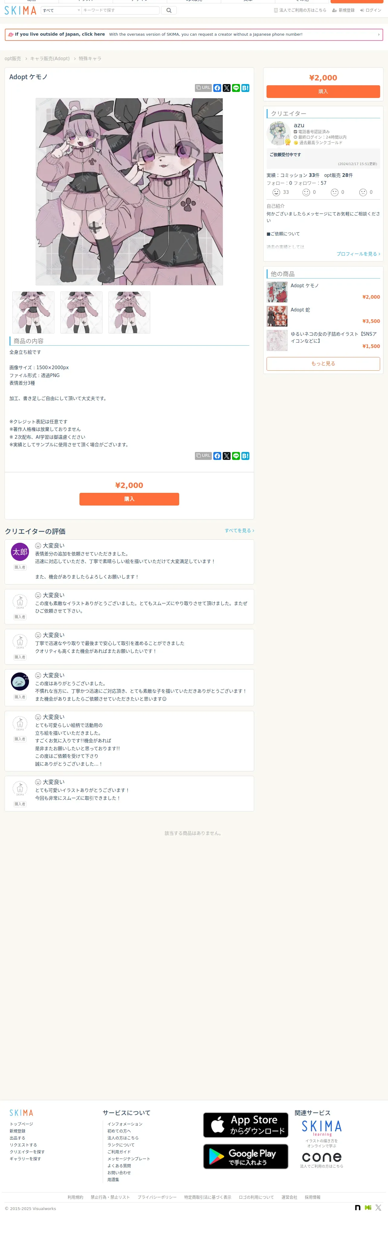
Task: Open 利用規約 in bottom menu
Action: pos(75,1198)
